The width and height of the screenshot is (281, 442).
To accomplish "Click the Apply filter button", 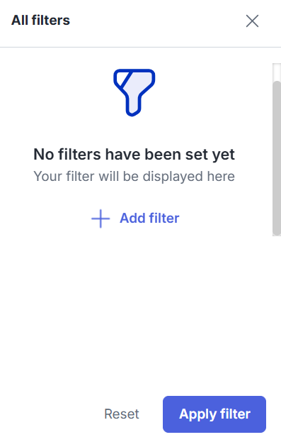I will (214, 414).
